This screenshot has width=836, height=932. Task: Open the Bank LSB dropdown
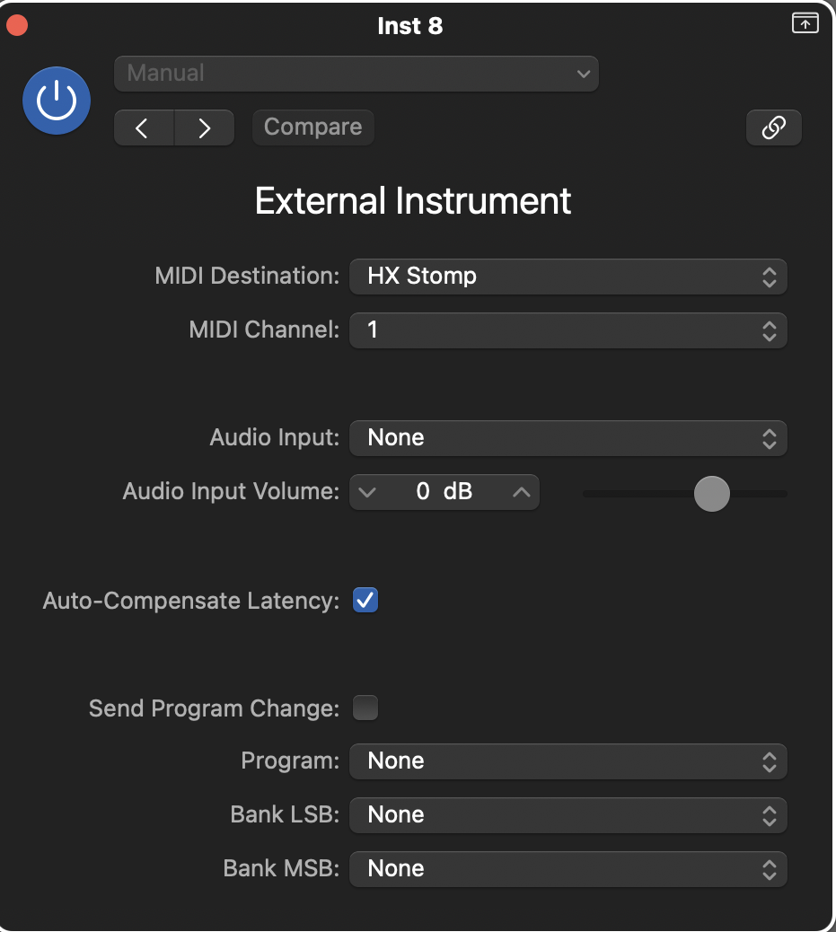click(x=568, y=815)
